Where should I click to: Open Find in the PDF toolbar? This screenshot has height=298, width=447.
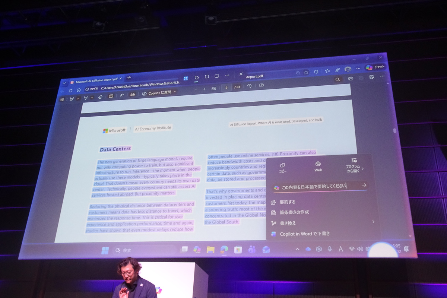point(337,79)
